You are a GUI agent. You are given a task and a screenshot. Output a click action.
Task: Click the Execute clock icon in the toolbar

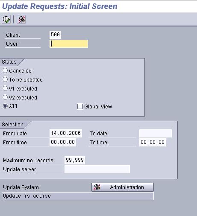point(6,19)
